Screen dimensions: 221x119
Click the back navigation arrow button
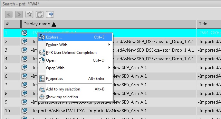pos(9,14)
